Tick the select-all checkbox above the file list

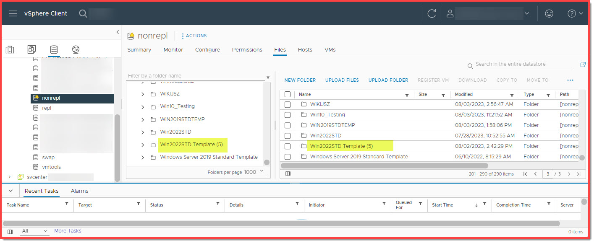pyautogui.click(x=288, y=94)
